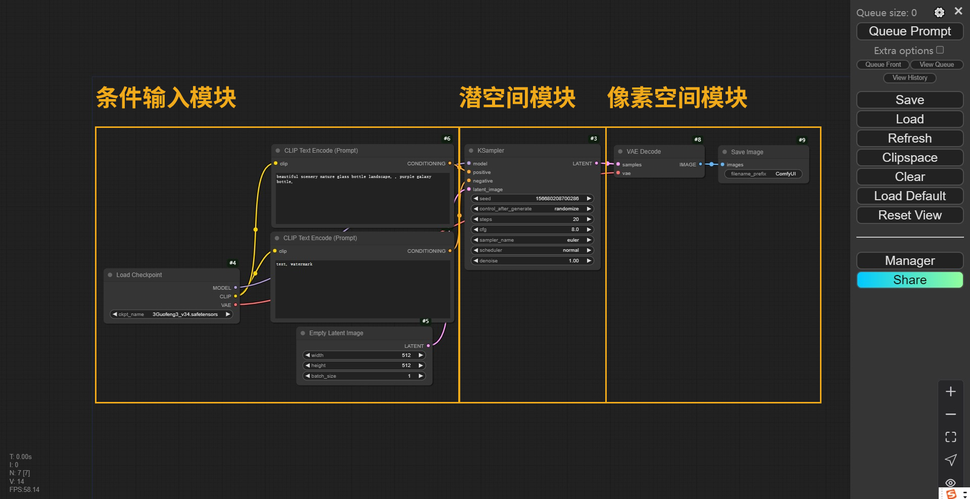Open settings using the gear icon
The height and width of the screenshot is (499, 970).
(x=939, y=12)
